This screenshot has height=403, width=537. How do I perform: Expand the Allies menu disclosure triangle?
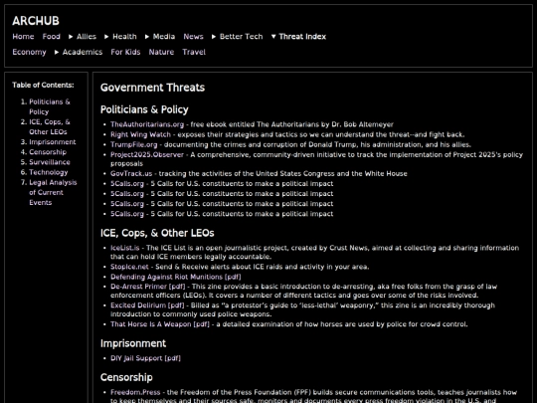click(x=71, y=37)
